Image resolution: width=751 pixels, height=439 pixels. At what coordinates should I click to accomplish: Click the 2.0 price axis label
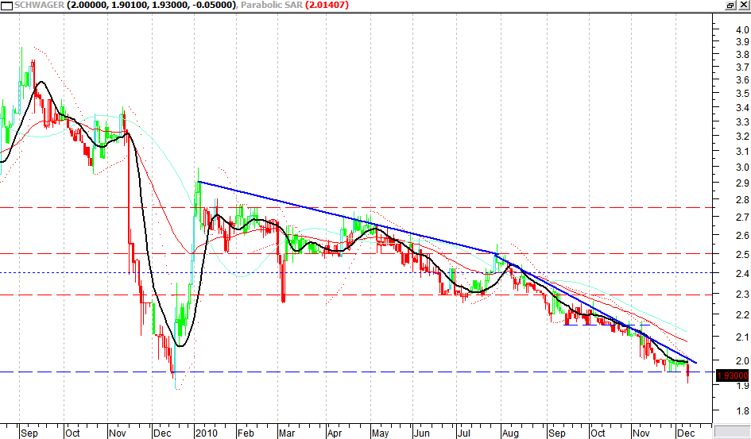[x=742, y=360]
